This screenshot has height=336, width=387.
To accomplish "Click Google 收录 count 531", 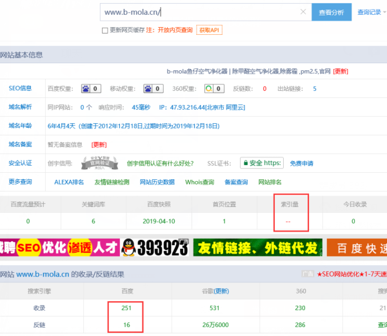I will (215, 308).
